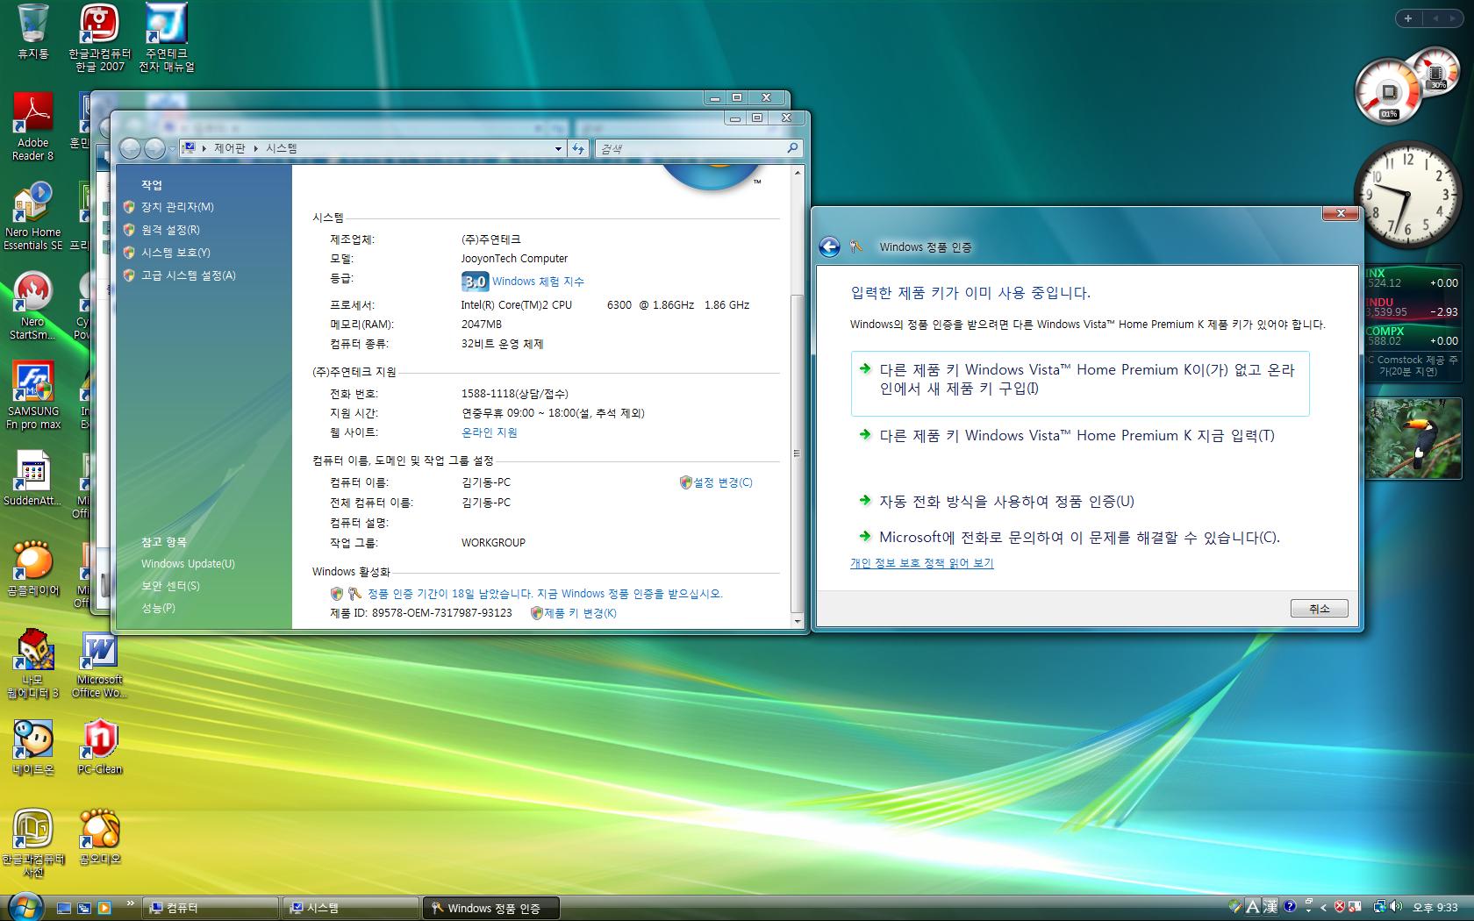The height and width of the screenshot is (921, 1474).
Task: Switch to the 컴퓨터 taskbar button
Action: coord(211,908)
